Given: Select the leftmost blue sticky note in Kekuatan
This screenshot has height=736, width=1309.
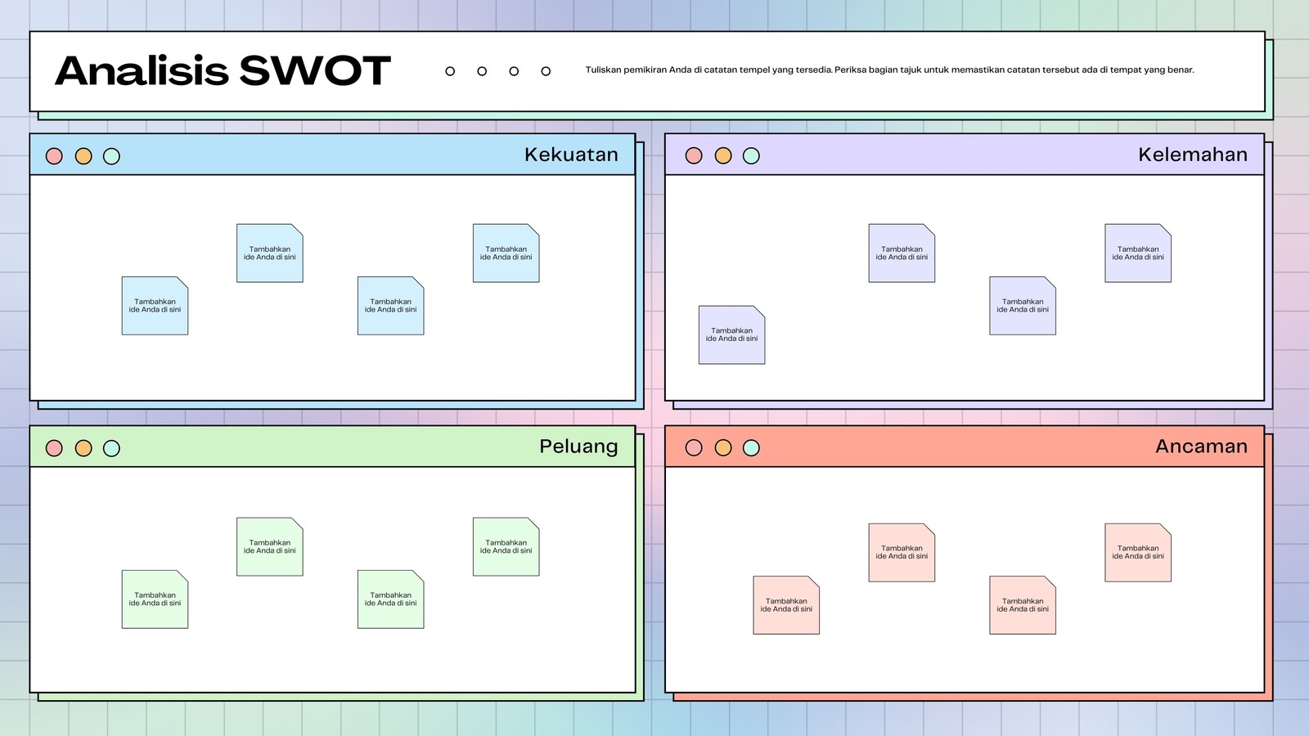Looking at the screenshot, I should point(155,306).
